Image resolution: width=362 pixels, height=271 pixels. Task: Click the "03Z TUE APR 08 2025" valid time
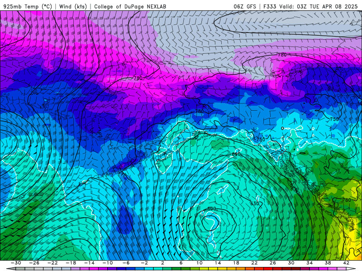327,6
